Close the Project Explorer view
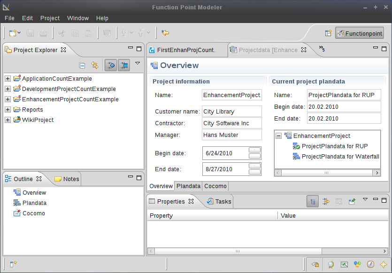392x273 pixels. coord(63,50)
